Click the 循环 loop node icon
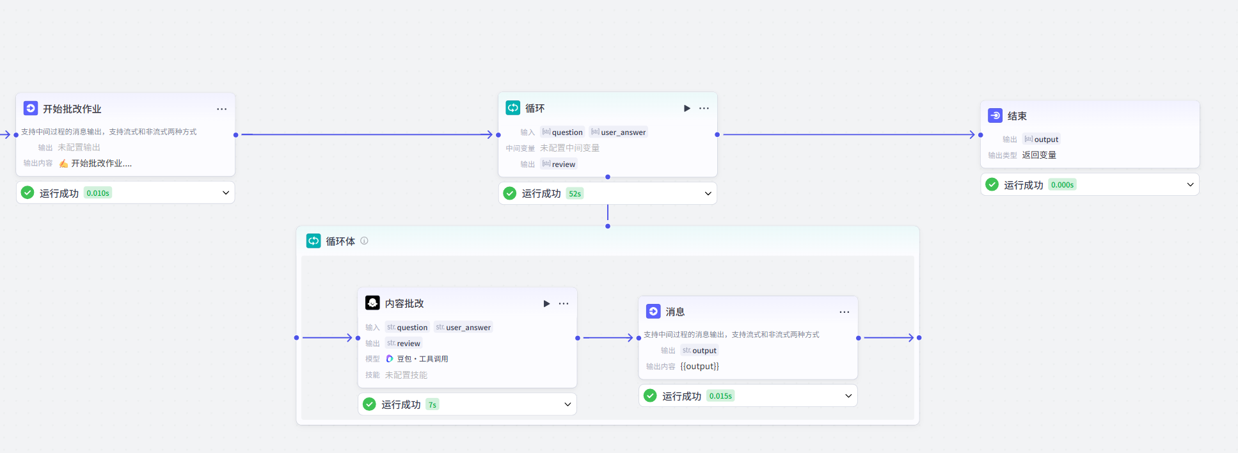 pyautogui.click(x=513, y=107)
